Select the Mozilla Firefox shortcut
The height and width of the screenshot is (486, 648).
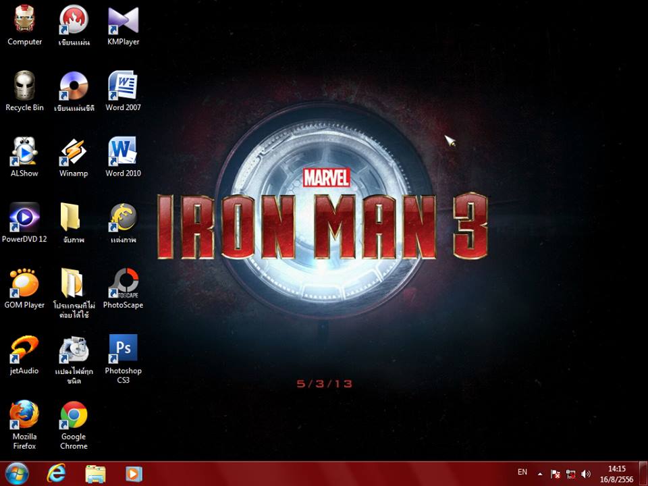[x=24, y=425]
